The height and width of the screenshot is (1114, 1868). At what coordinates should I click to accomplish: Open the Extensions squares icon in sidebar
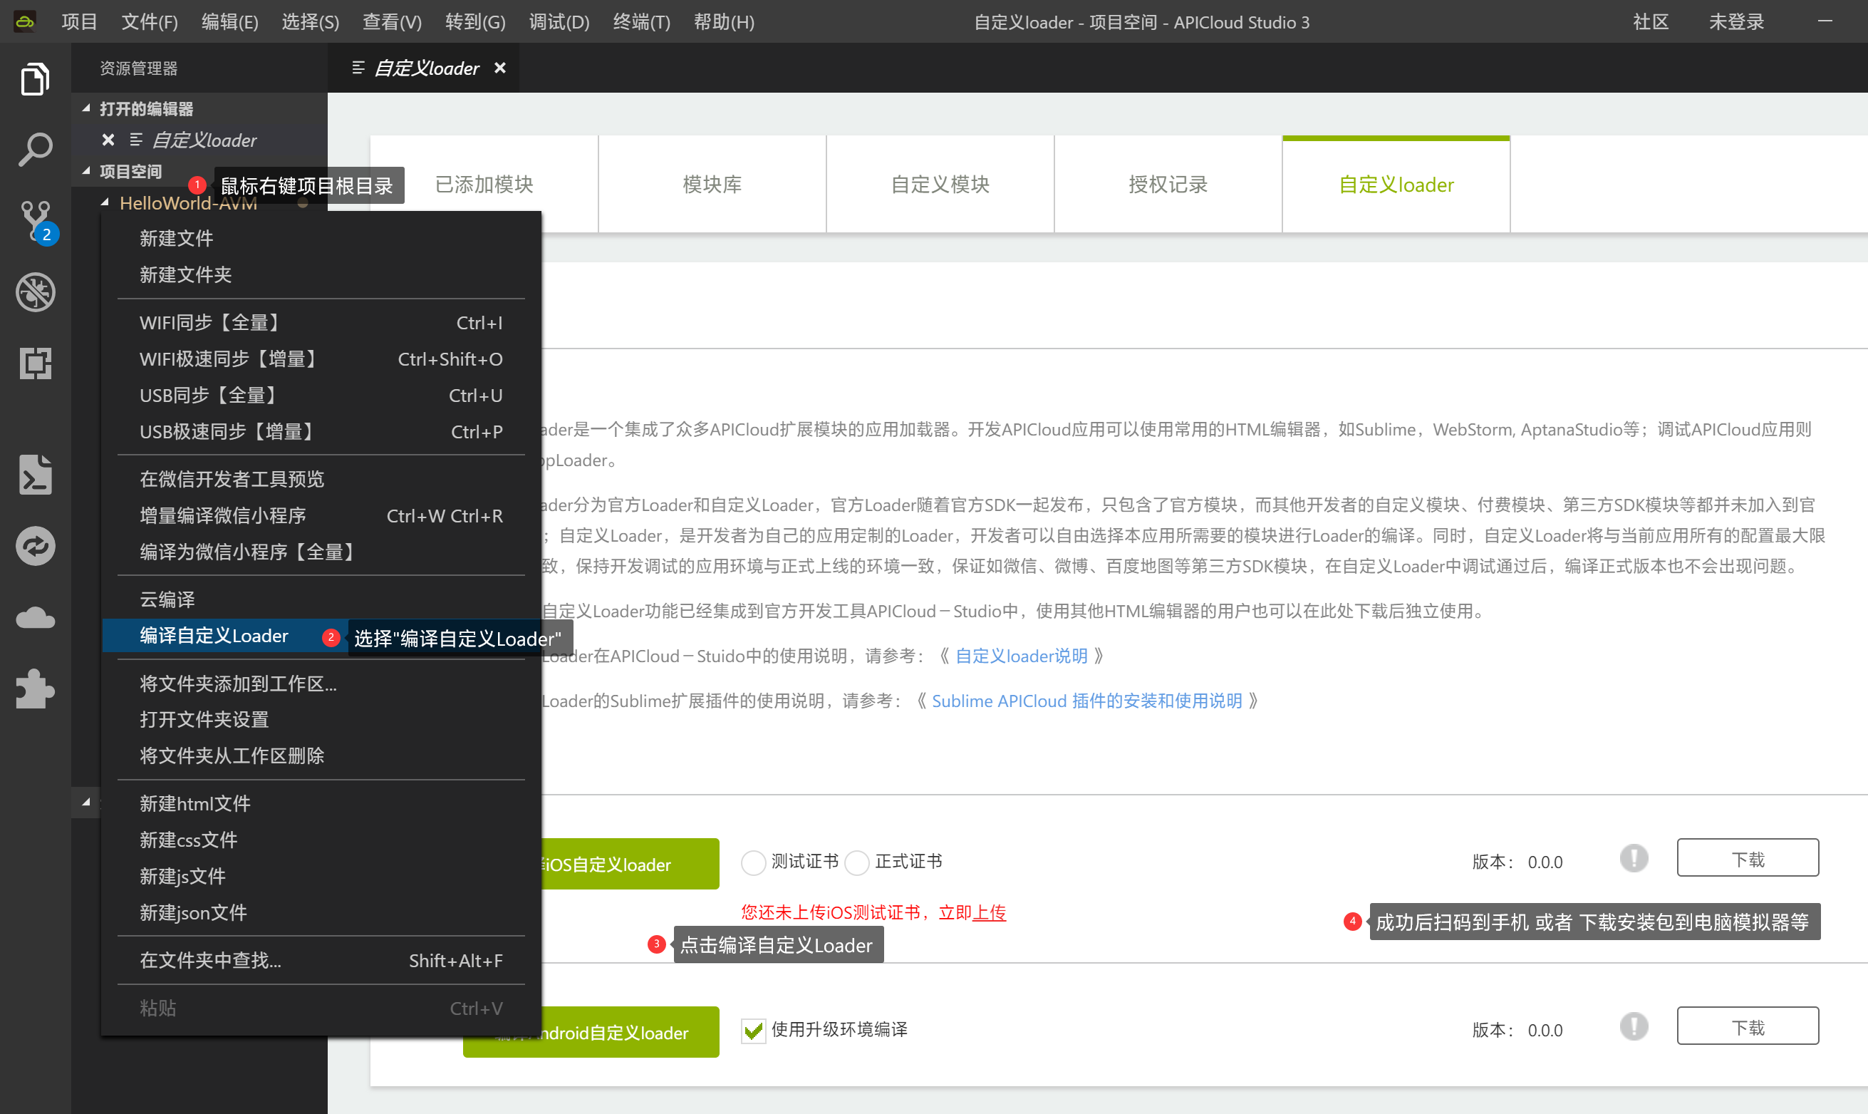pyautogui.click(x=34, y=363)
